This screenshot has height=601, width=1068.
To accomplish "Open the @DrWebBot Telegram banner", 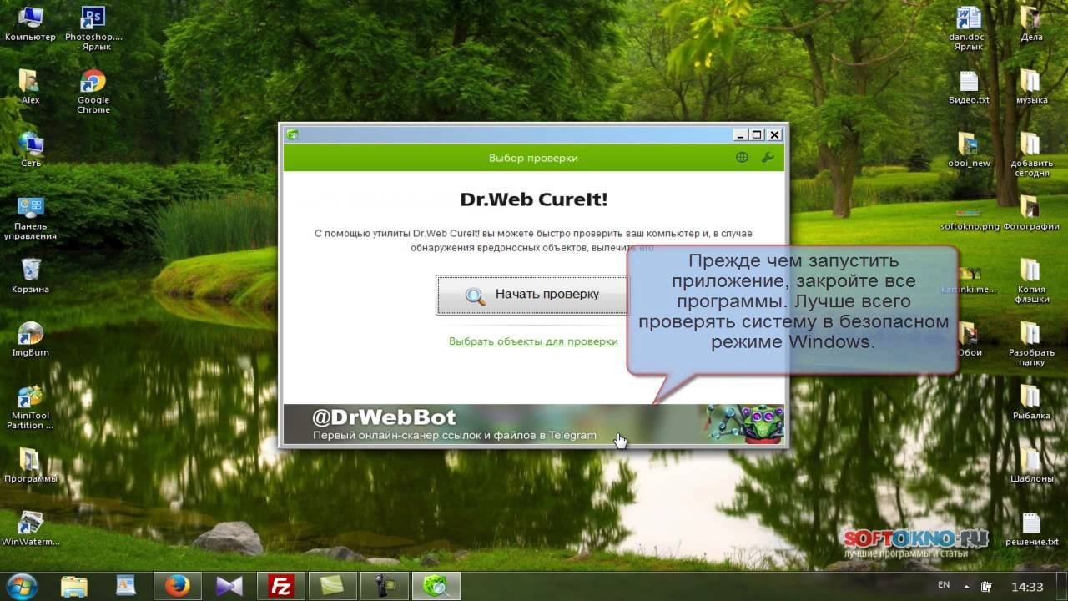I will point(534,424).
